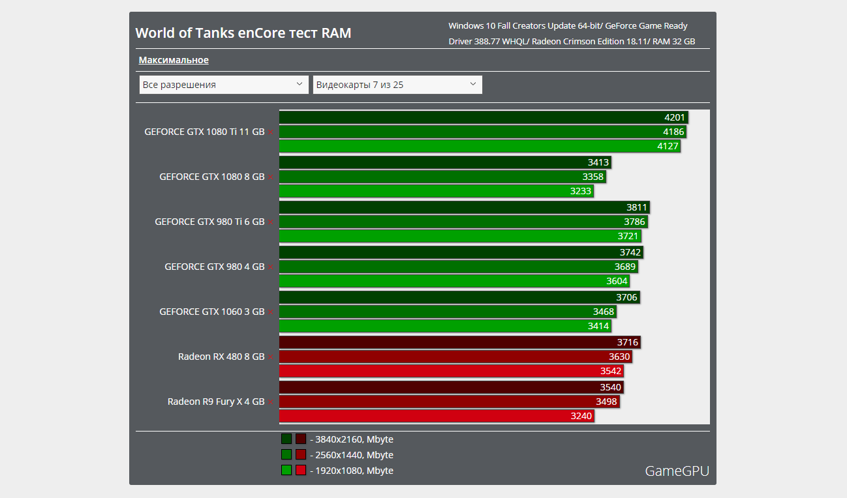Click the GTX 1080 Ti bar showing 4201
This screenshot has width=847, height=498.
tap(483, 117)
